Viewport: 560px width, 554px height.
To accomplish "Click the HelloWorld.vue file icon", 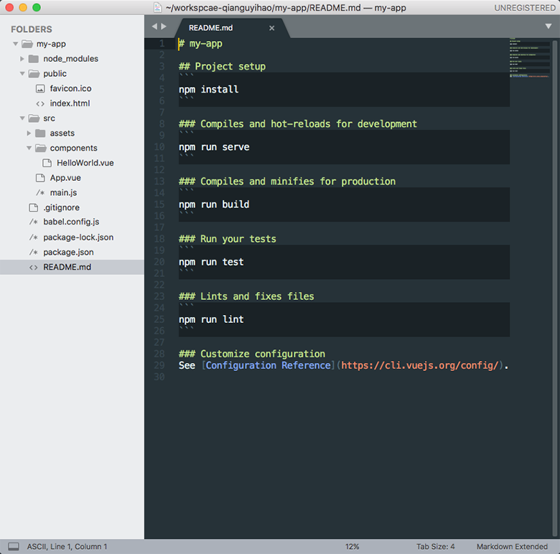I will click(x=47, y=163).
